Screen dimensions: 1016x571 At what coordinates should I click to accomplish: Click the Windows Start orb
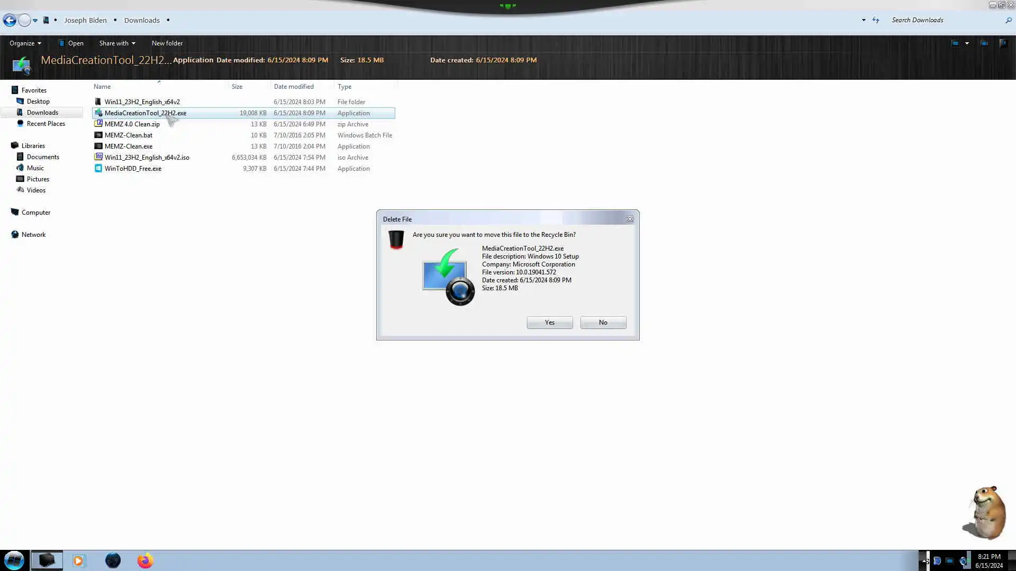(14, 560)
